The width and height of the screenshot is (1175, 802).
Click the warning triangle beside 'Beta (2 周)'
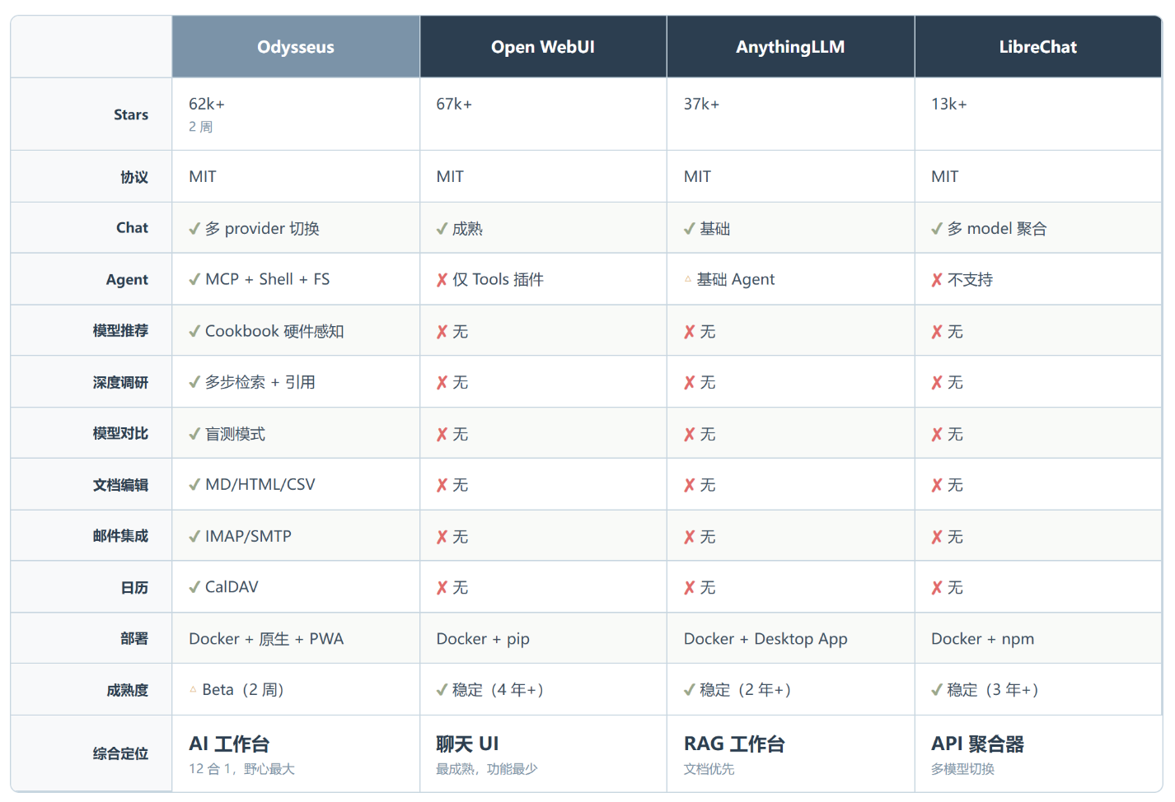(x=194, y=689)
